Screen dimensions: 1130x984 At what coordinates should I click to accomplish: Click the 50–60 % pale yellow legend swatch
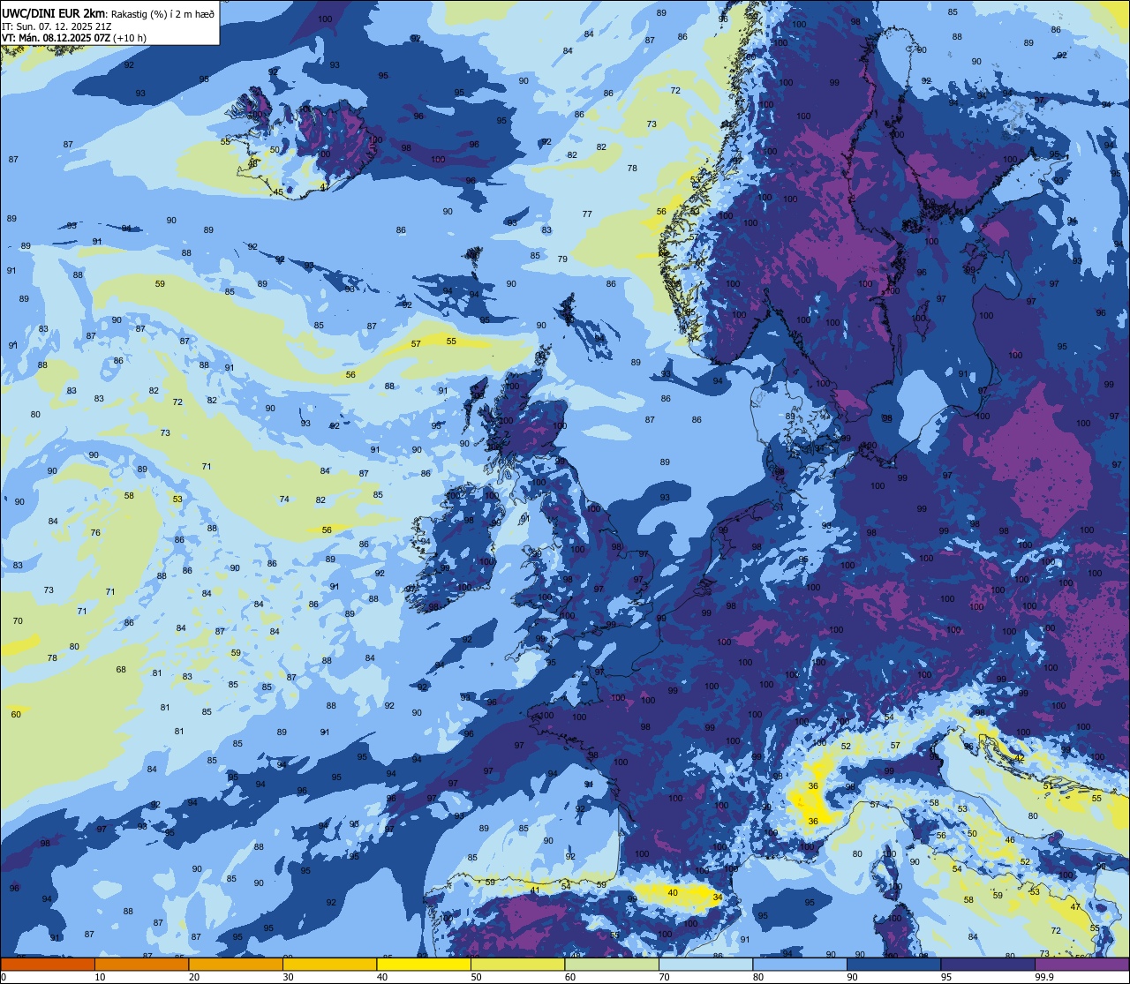coord(517,964)
